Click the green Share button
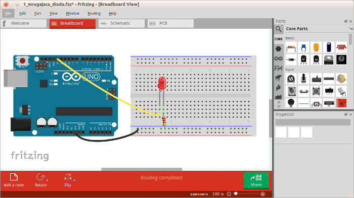Image resolution: width=354 pixels, height=198 pixels. 256,180
